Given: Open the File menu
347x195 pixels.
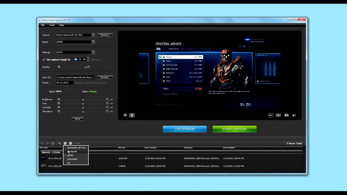Looking at the screenshot, I should pyautogui.click(x=43, y=25).
